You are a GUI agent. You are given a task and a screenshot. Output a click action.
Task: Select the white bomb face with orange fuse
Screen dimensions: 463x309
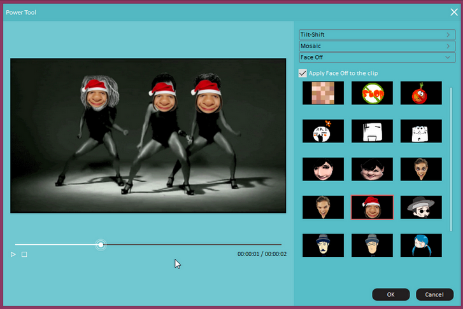point(323,131)
